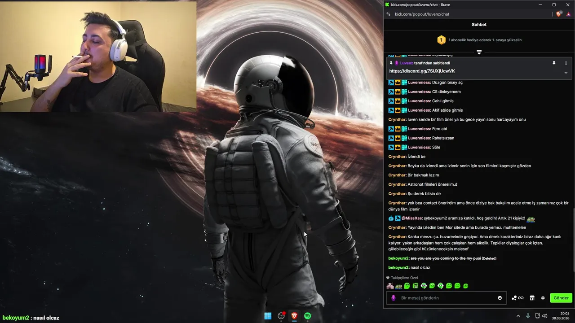575x323 pixels.
Task: Open the pinned Discord invite link
Action: 422,71
